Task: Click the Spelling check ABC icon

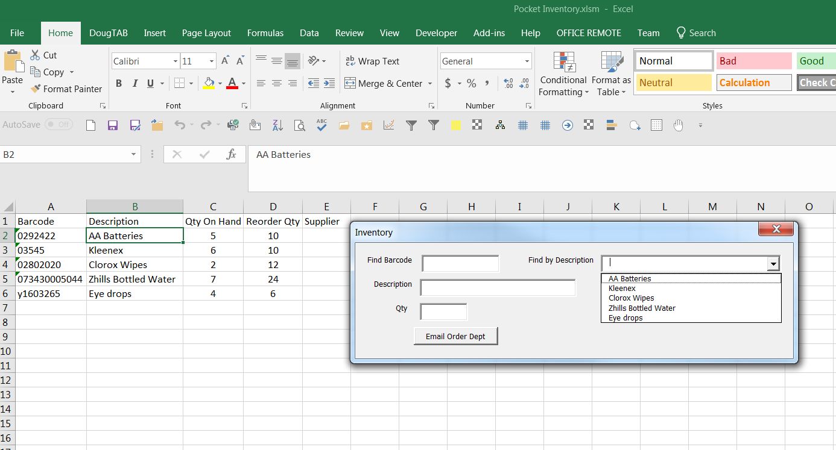Action: click(x=321, y=125)
